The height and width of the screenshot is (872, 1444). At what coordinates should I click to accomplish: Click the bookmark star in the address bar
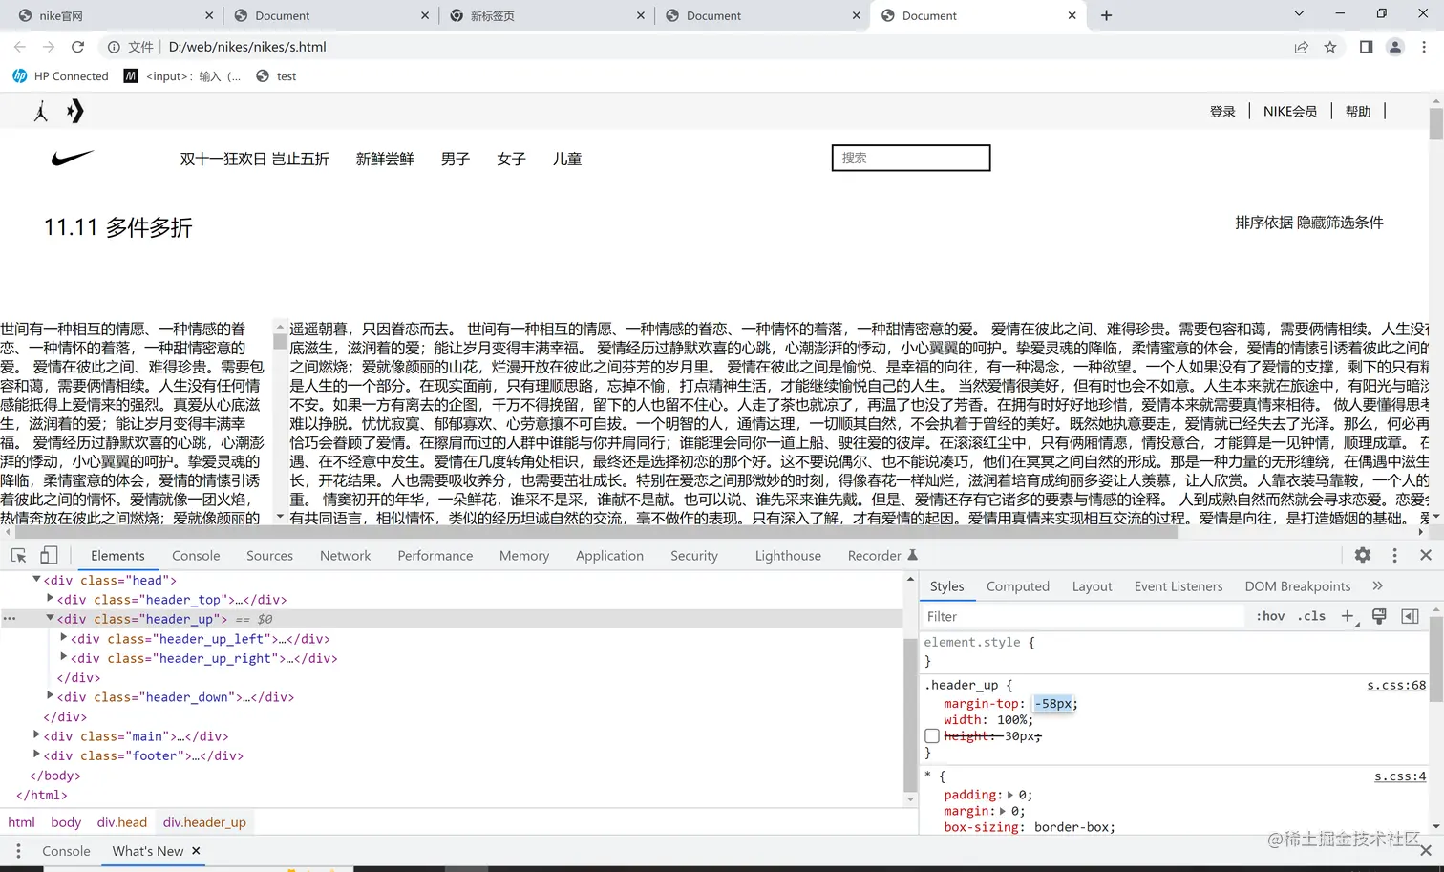click(x=1330, y=46)
